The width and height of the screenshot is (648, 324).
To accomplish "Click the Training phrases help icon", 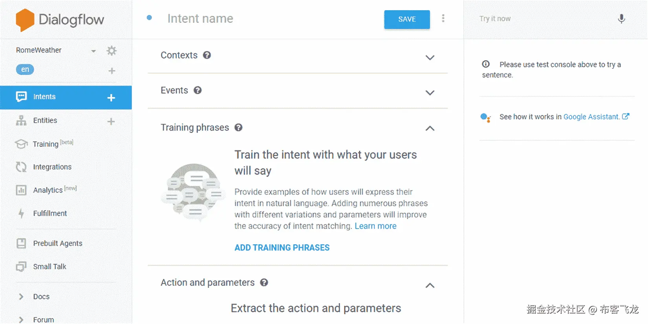I will (238, 128).
